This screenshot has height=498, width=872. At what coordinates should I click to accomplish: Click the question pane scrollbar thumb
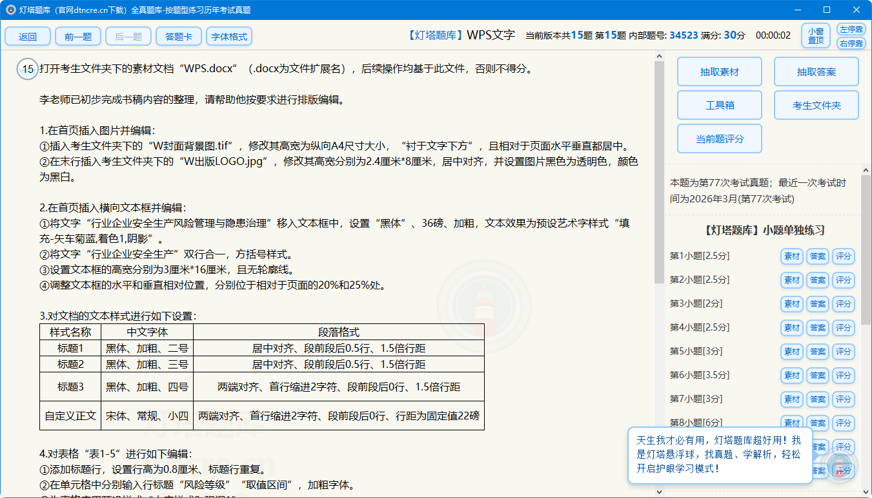pyautogui.click(x=659, y=172)
